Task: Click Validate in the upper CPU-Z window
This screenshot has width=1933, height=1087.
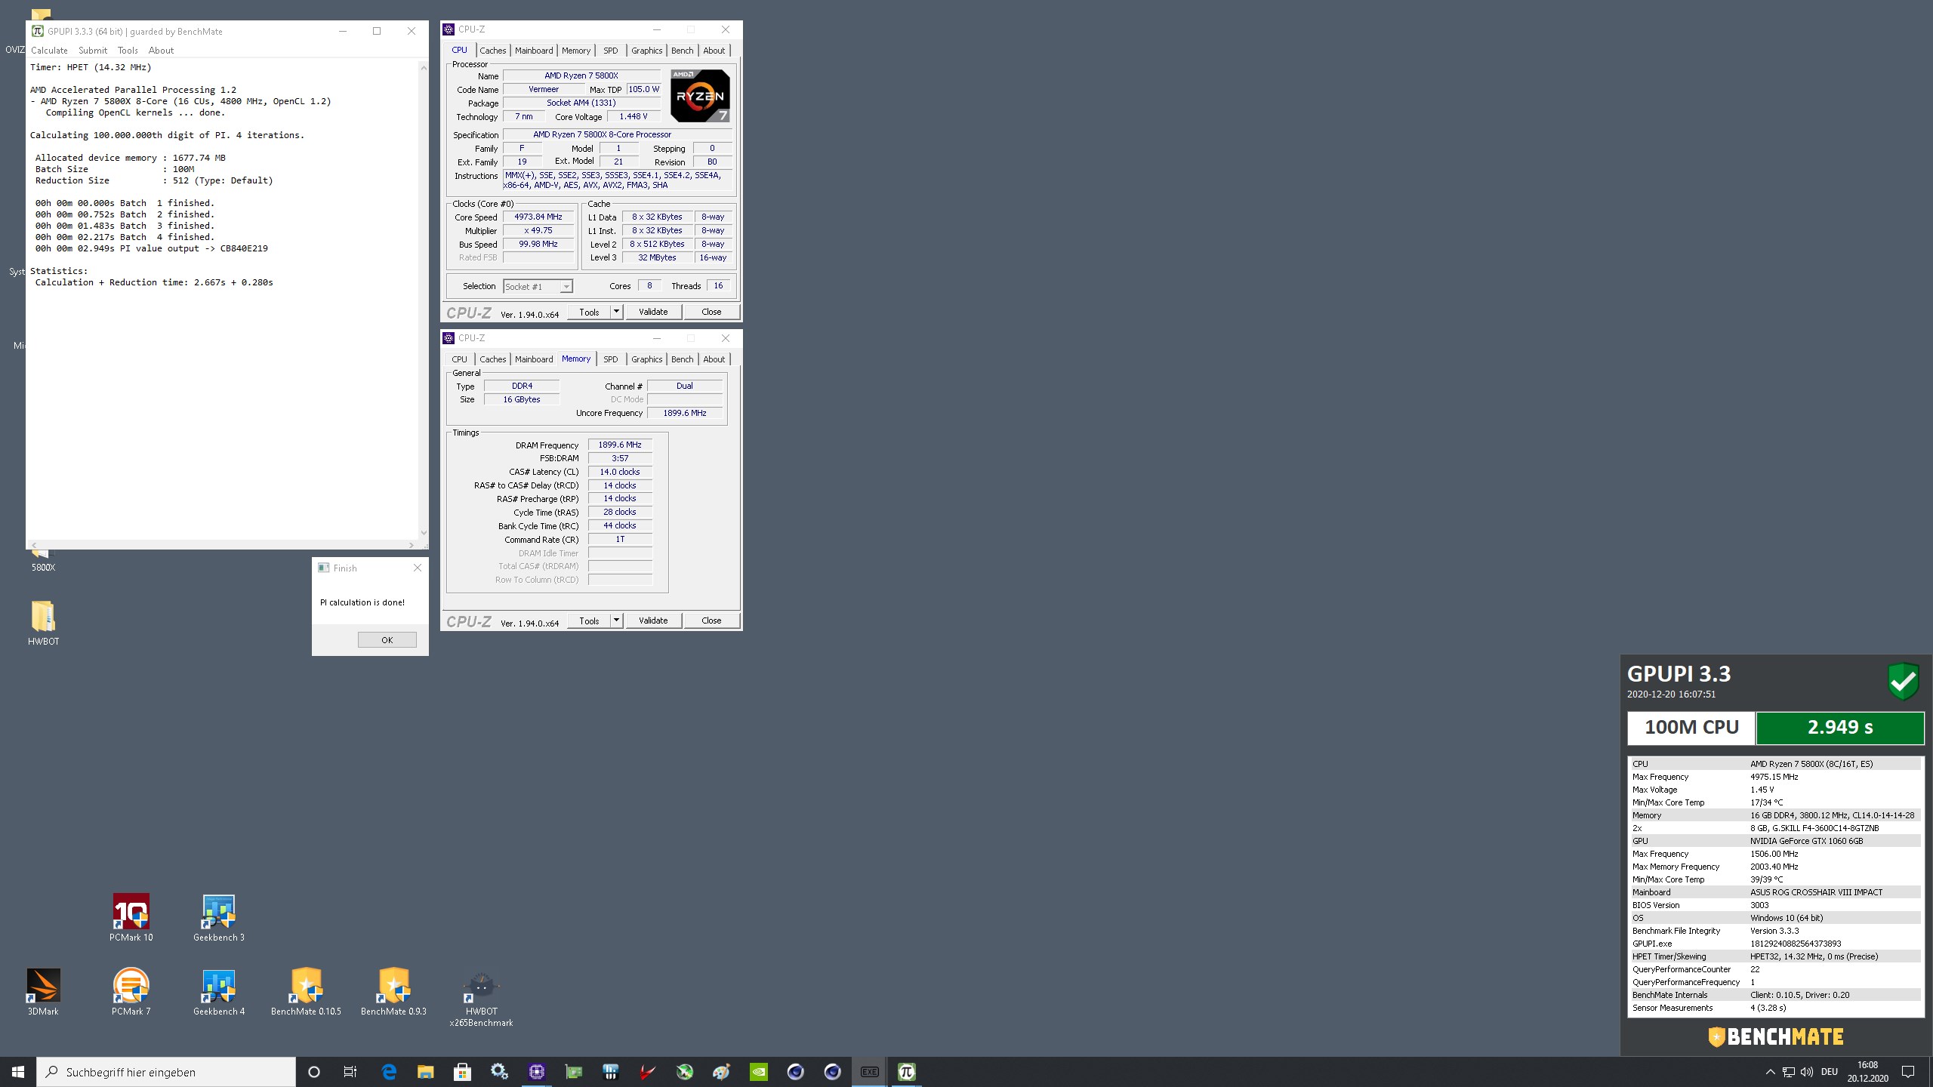Action: click(653, 312)
